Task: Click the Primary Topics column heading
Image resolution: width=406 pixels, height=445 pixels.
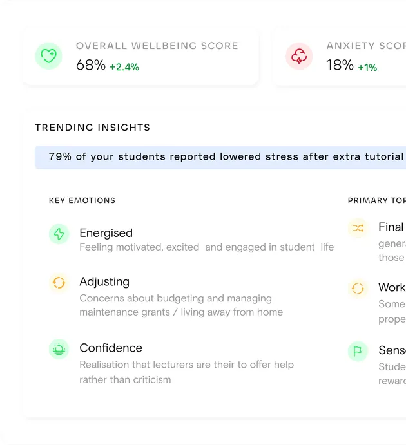Action: tap(376, 200)
